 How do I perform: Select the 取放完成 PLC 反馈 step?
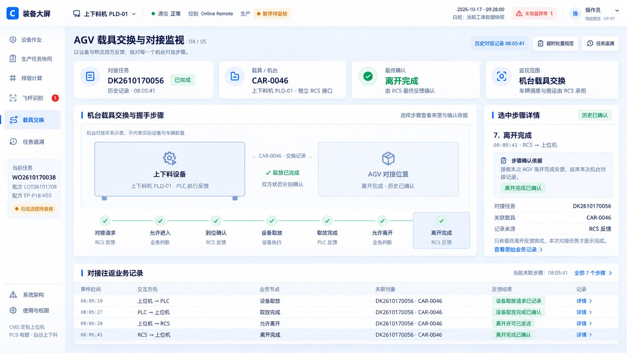click(327, 231)
